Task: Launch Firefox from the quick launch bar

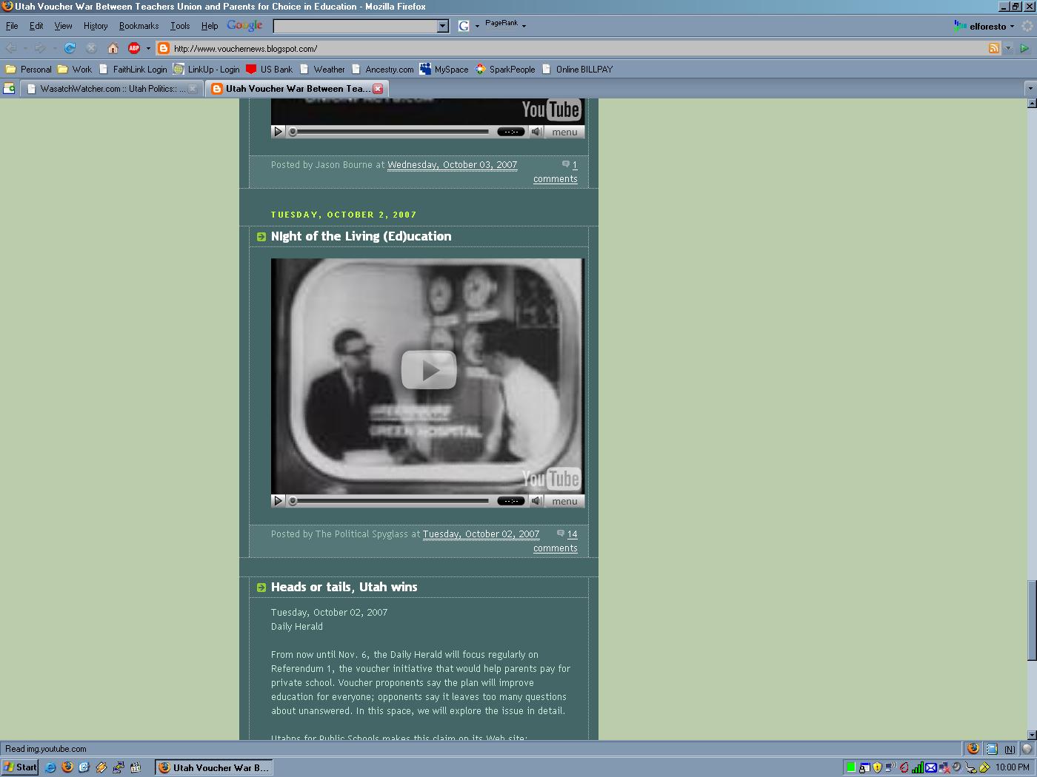Action: [67, 767]
